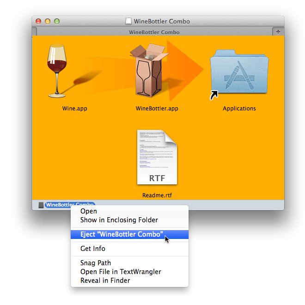
Task: Click the Applications folder name label
Action: tap(239, 109)
